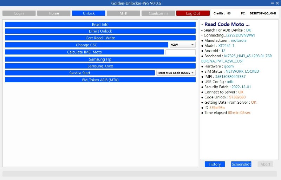281x180 pixels.
Task: Click the Android version 12
Action: [x=223, y=51]
